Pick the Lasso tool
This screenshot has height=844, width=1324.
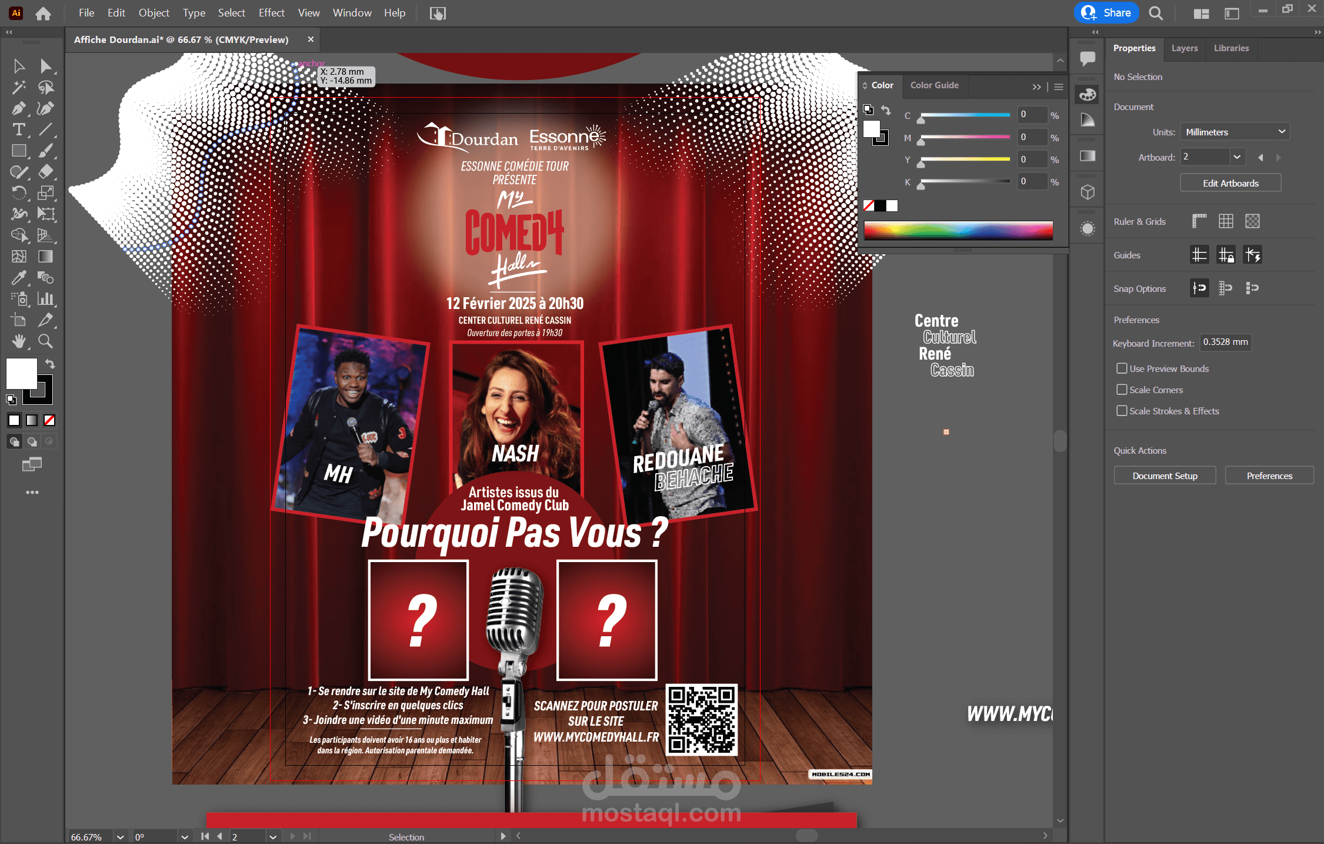(45, 87)
